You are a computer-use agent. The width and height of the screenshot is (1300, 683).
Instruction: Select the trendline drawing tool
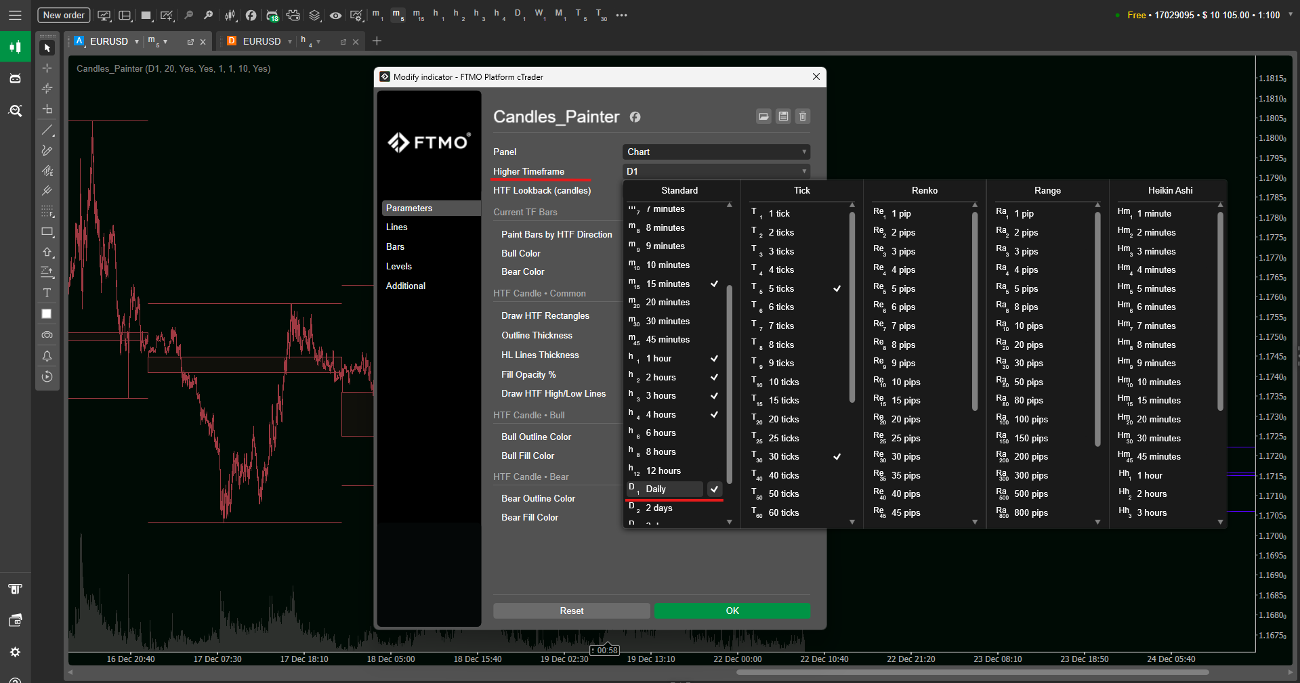click(x=47, y=130)
